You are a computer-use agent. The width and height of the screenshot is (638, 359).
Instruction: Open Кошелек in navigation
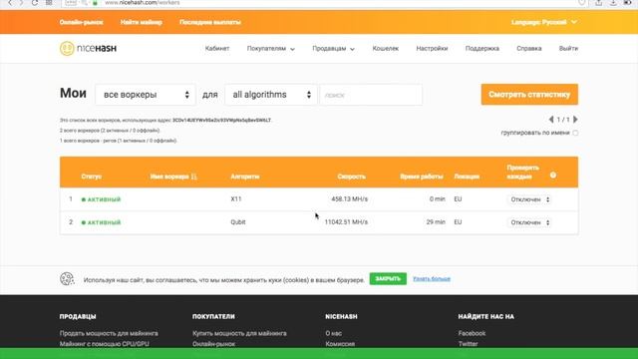(386, 49)
